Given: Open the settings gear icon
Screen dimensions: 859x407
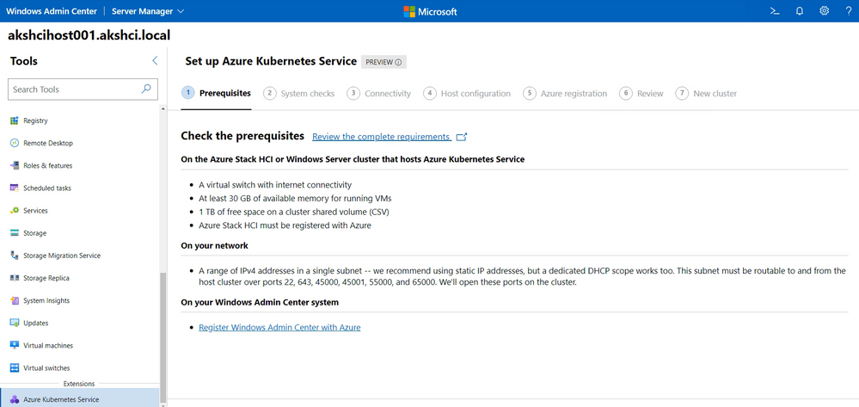Looking at the screenshot, I should coord(824,11).
